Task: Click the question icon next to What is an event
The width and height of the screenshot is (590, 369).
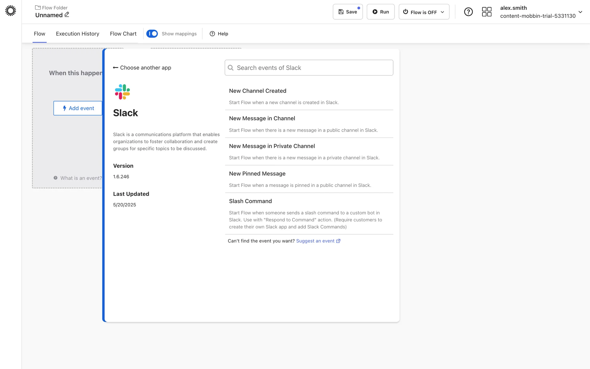Action: point(55,178)
